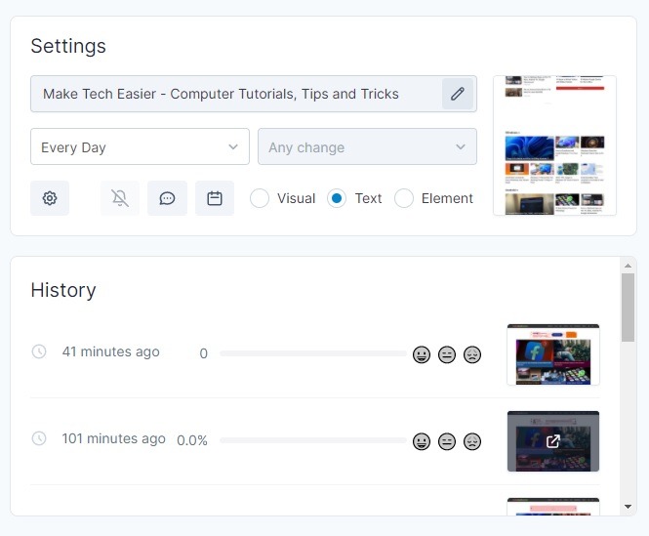
Task: Open the speech bubble comments icon
Action: coord(167,198)
